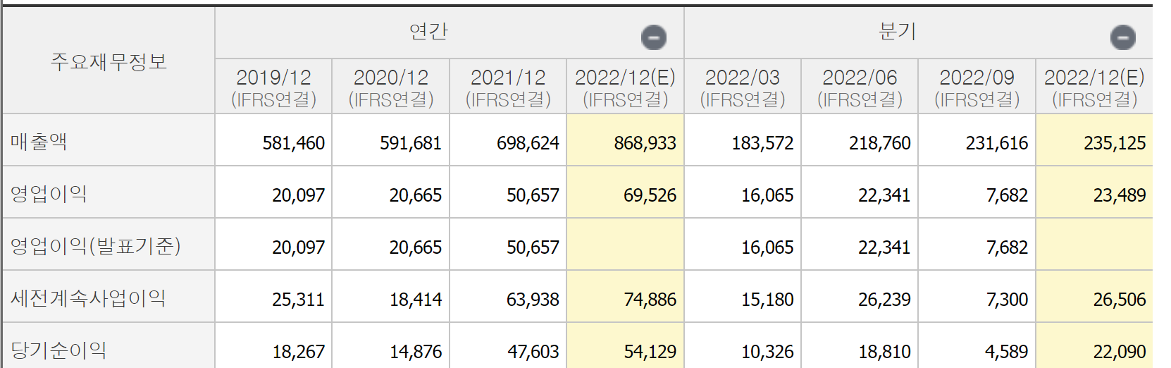Select the 25,311 pretax income value
The image size is (1171, 368).
click(299, 300)
